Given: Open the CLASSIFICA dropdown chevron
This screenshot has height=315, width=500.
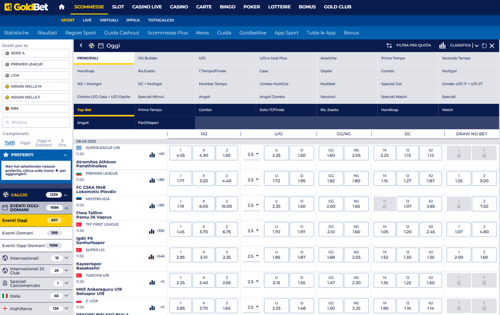Looking at the screenshot, I should (x=477, y=45).
